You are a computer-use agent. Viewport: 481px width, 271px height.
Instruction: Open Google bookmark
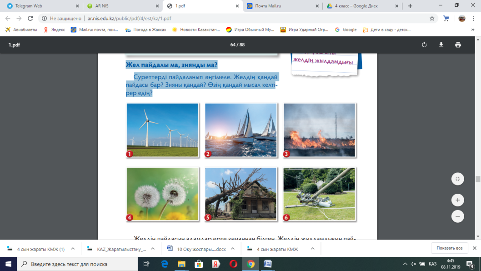pos(346,30)
